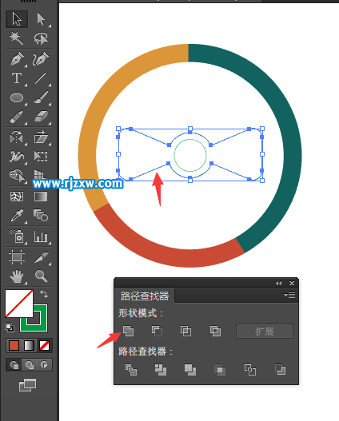339x421 pixels.
Task: Click the 扩展 button
Action: tap(265, 332)
